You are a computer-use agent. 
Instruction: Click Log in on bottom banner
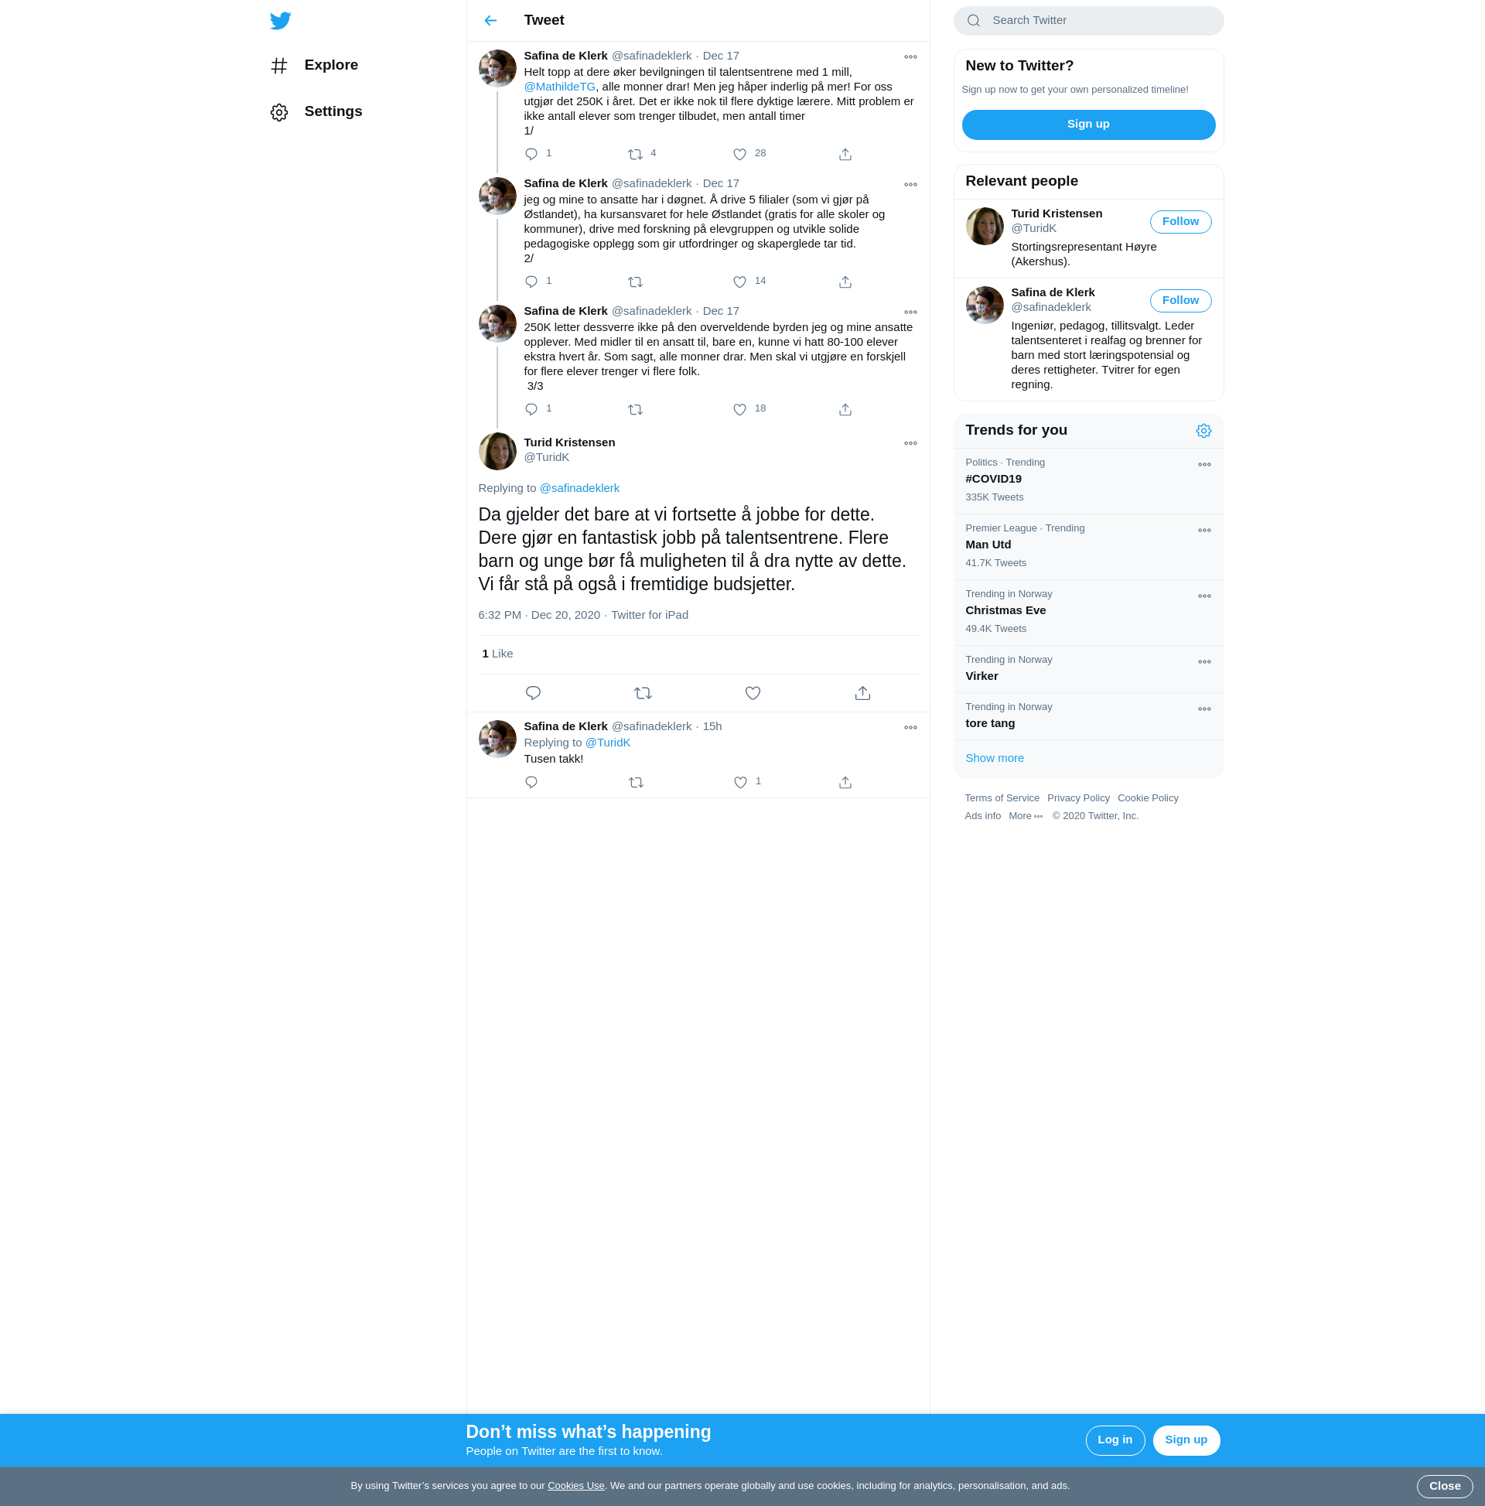(1115, 1439)
